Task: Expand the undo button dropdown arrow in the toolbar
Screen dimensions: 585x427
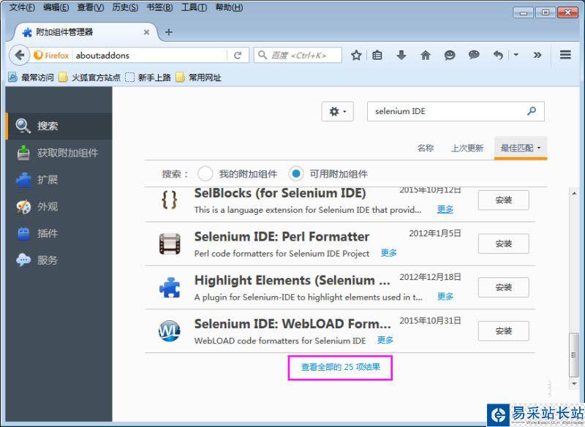Action: click(x=516, y=55)
